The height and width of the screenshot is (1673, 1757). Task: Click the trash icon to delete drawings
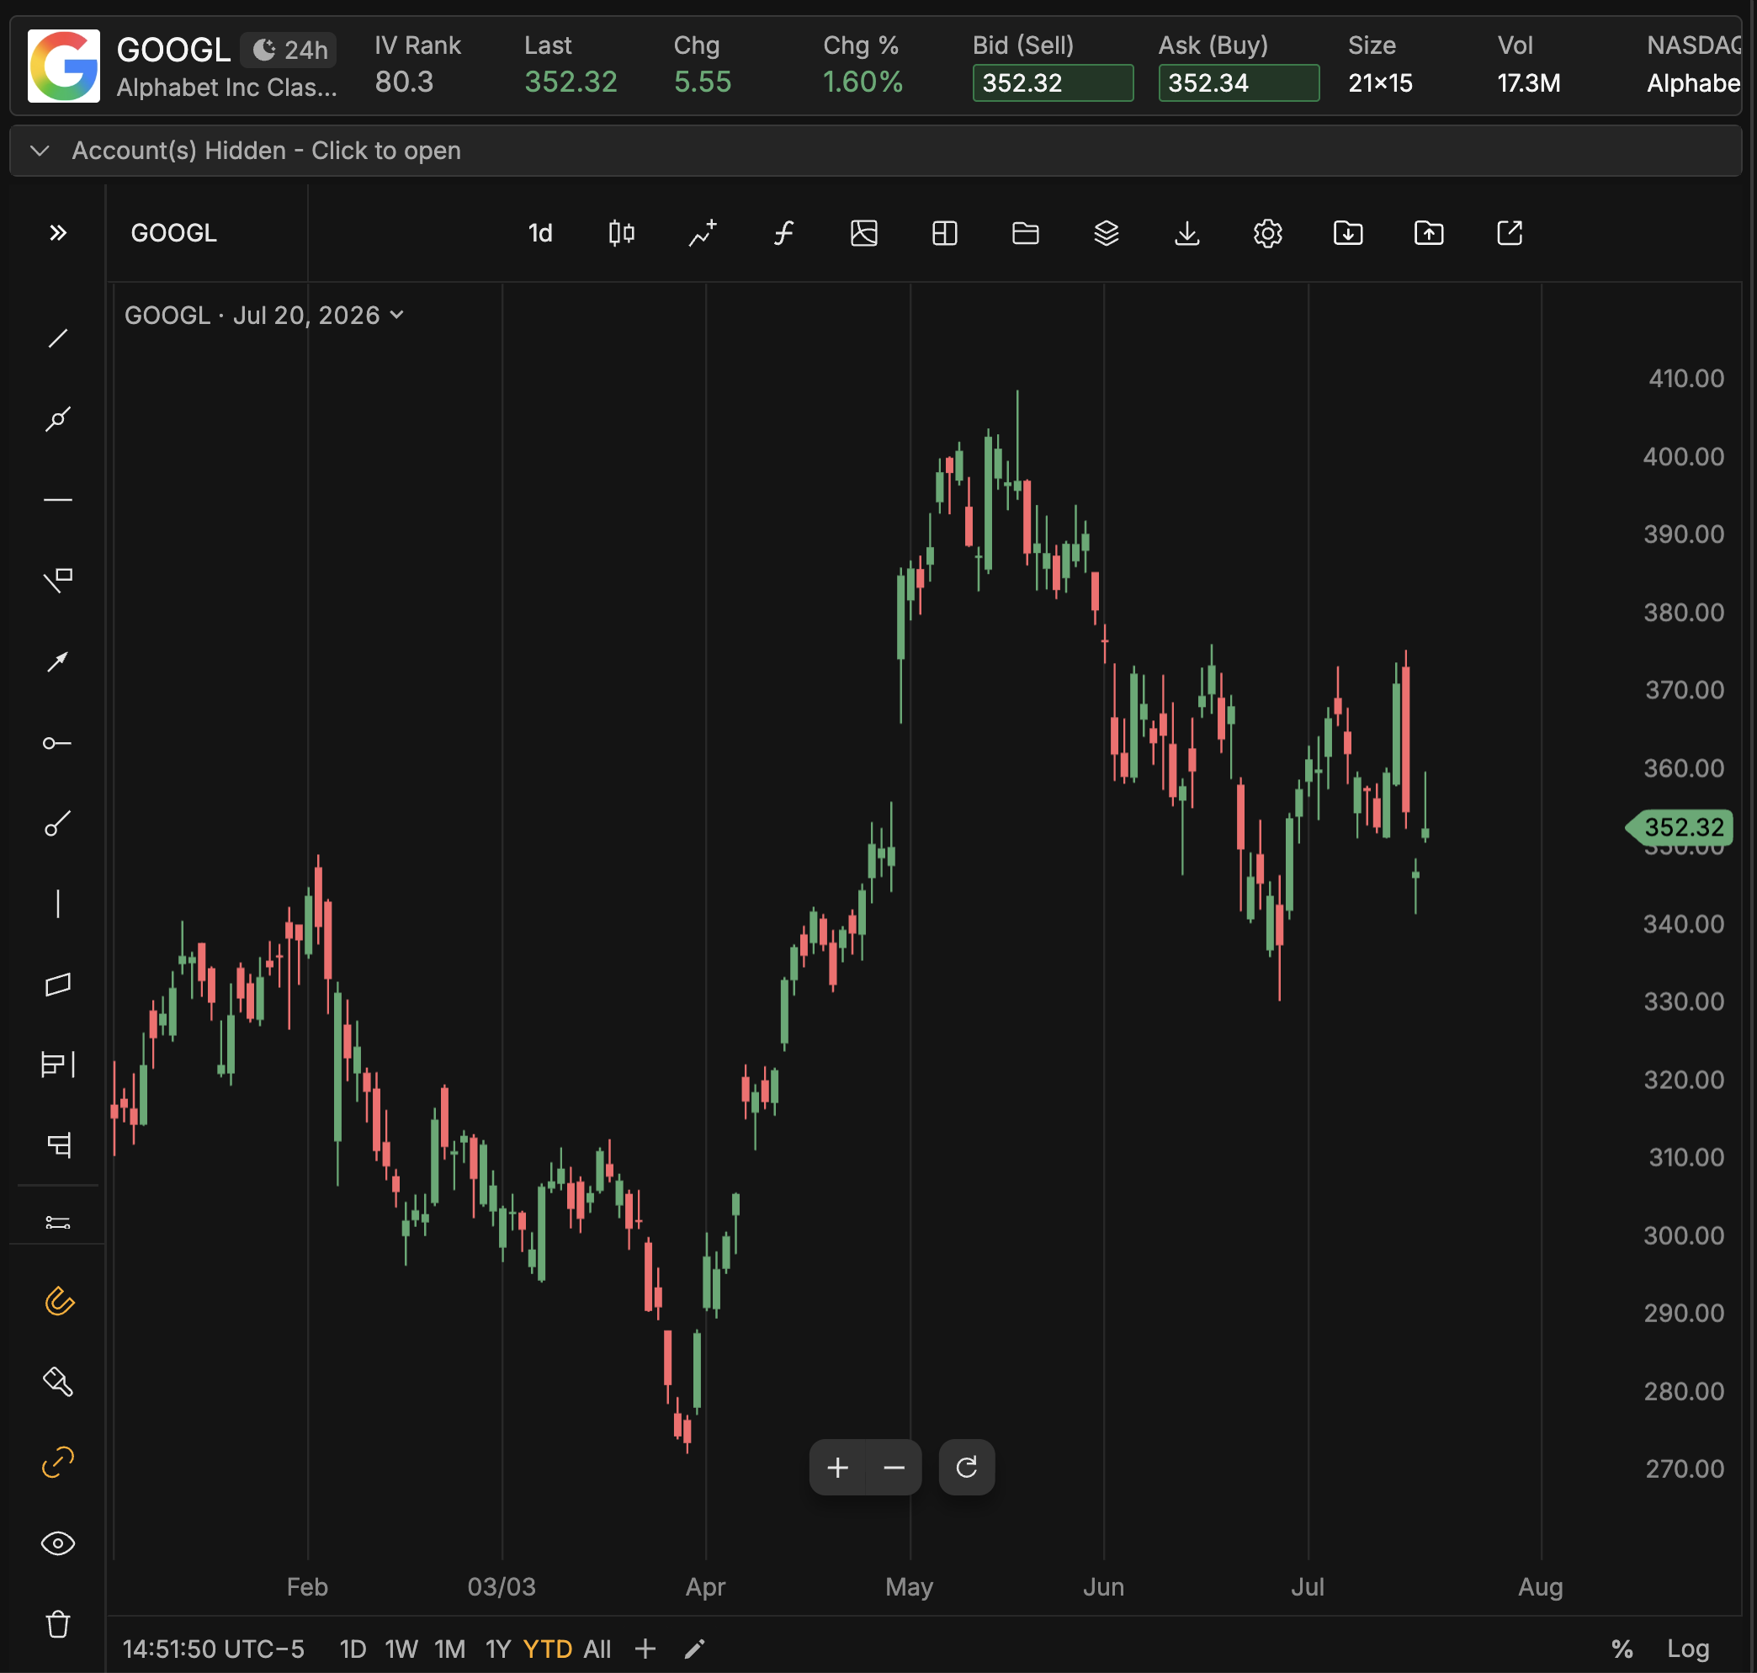tap(58, 1624)
